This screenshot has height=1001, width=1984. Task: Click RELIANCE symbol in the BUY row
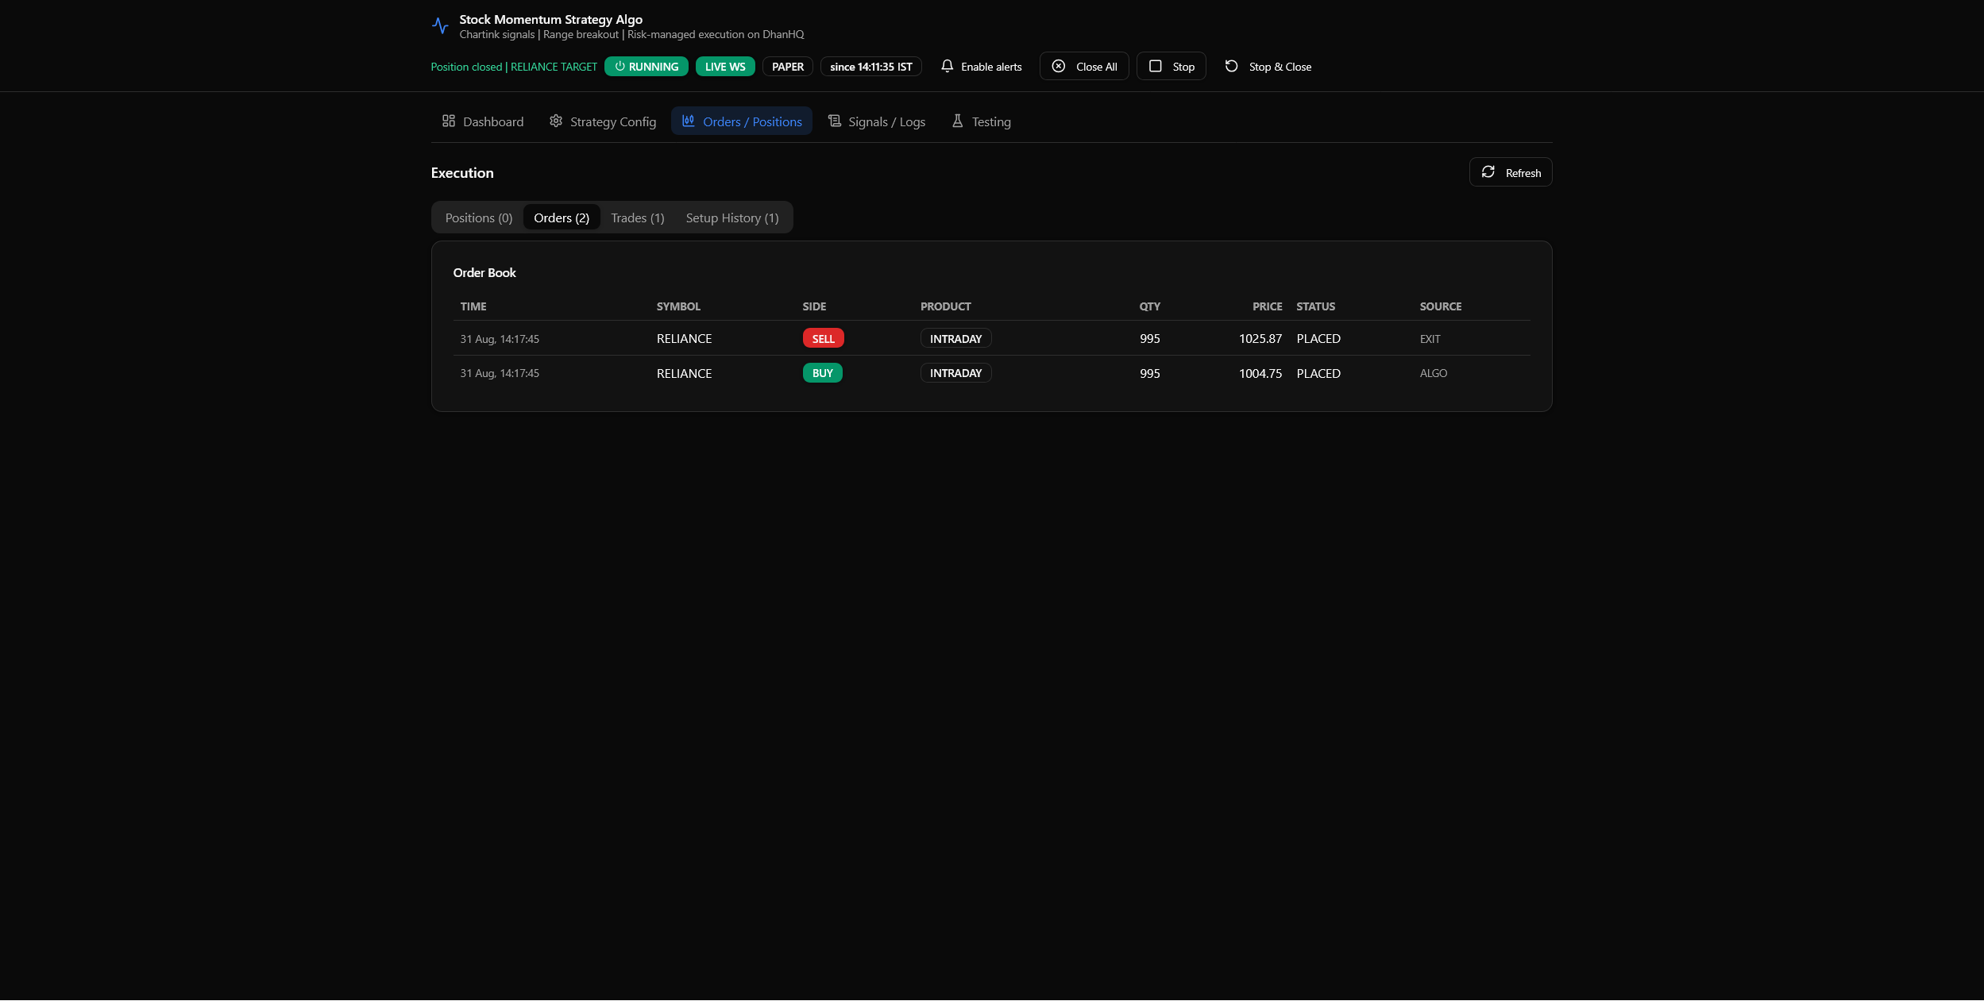684,374
